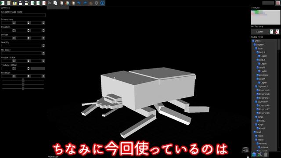The image size is (281, 158).
Task: Choose Save As floppy-with-pencil icon
Action: pos(26,3)
